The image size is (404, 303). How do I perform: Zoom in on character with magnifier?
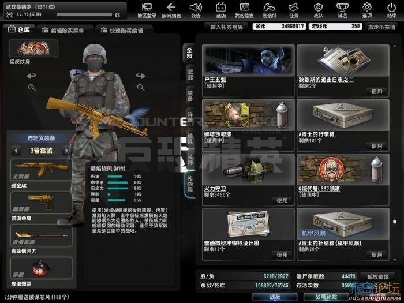pyautogui.click(x=32, y=88)
